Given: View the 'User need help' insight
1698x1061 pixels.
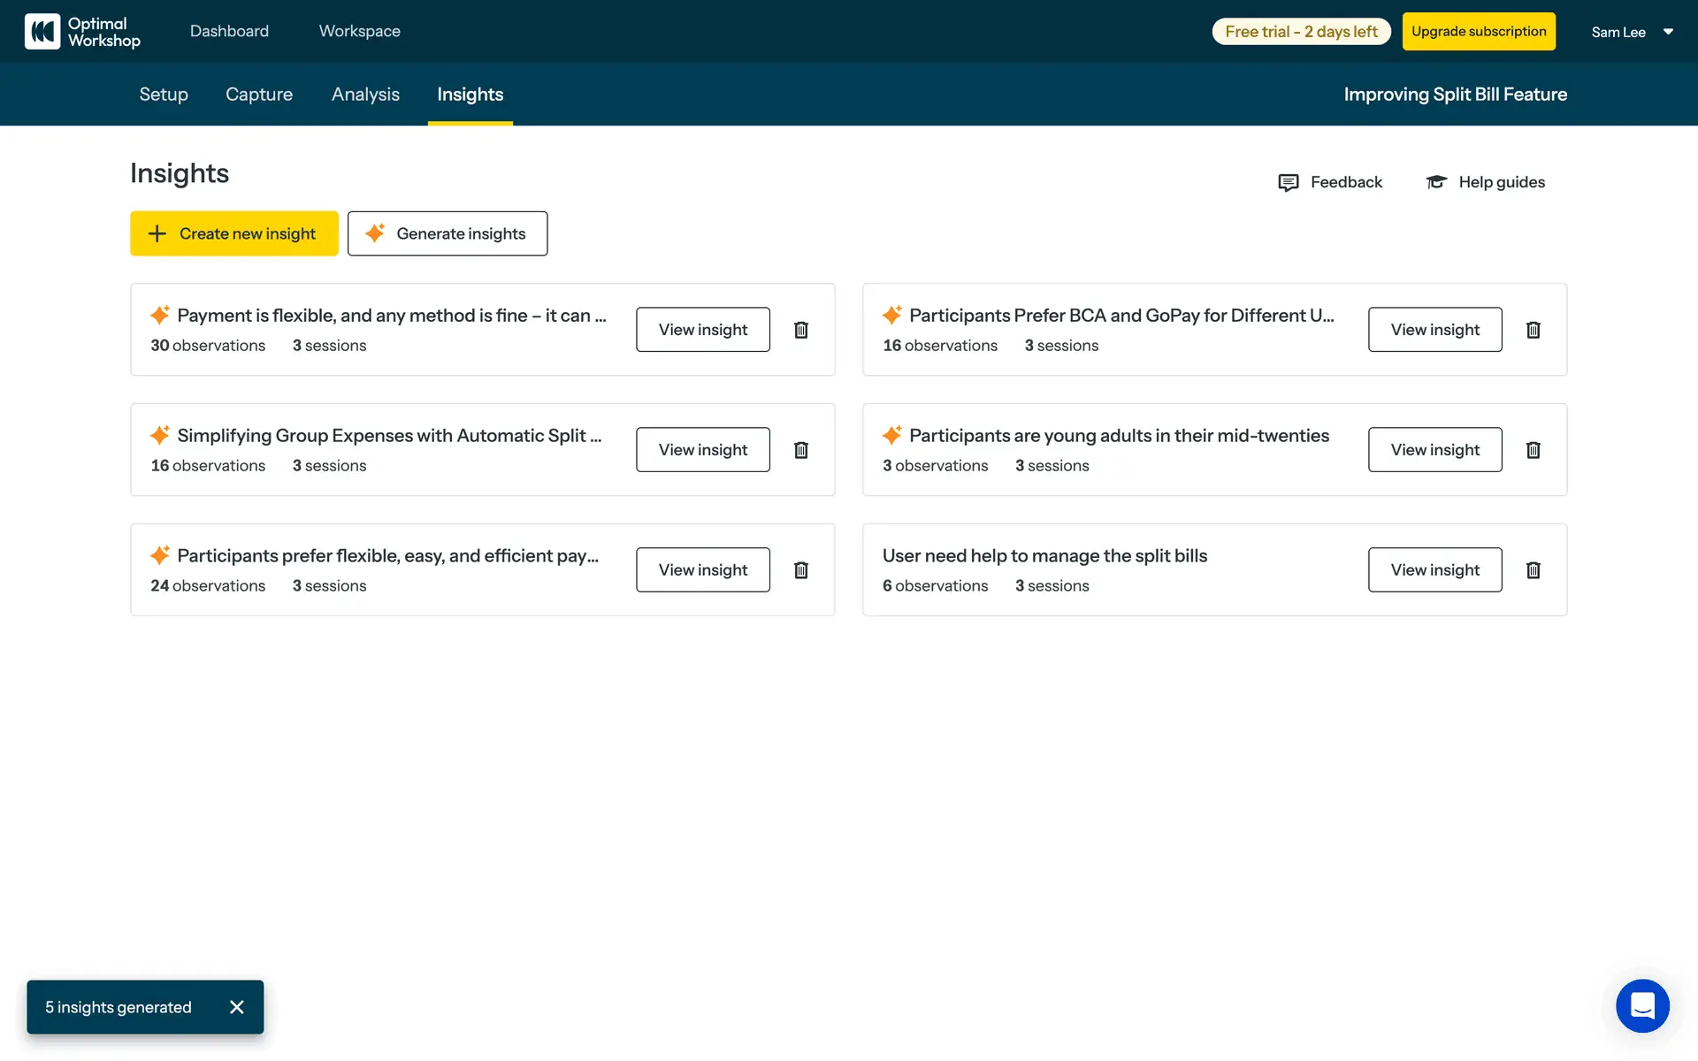Looking at the screenshot, I should (x=1434, y=570).
